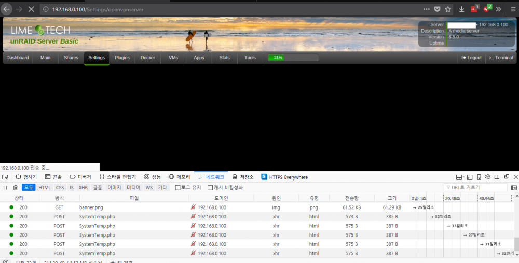This screenshot has height=263, width=519.
Task: Toggle the split console icon
Action: point(470,177)
